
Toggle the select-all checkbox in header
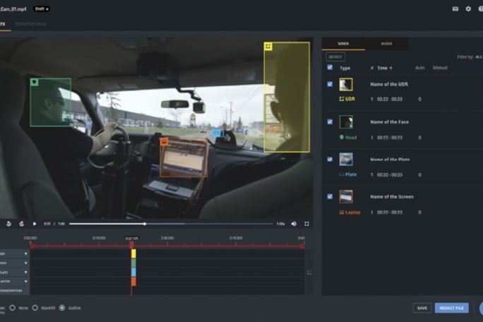(330, 68)
